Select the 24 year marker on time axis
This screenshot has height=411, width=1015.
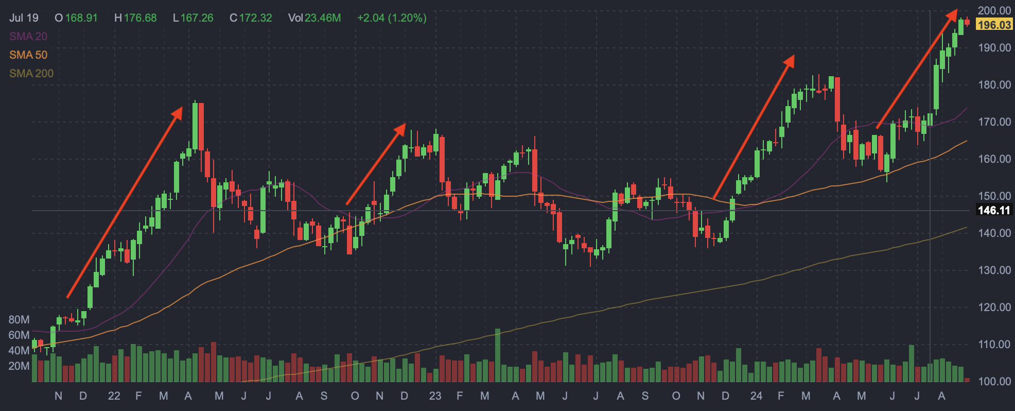(756, 396)
